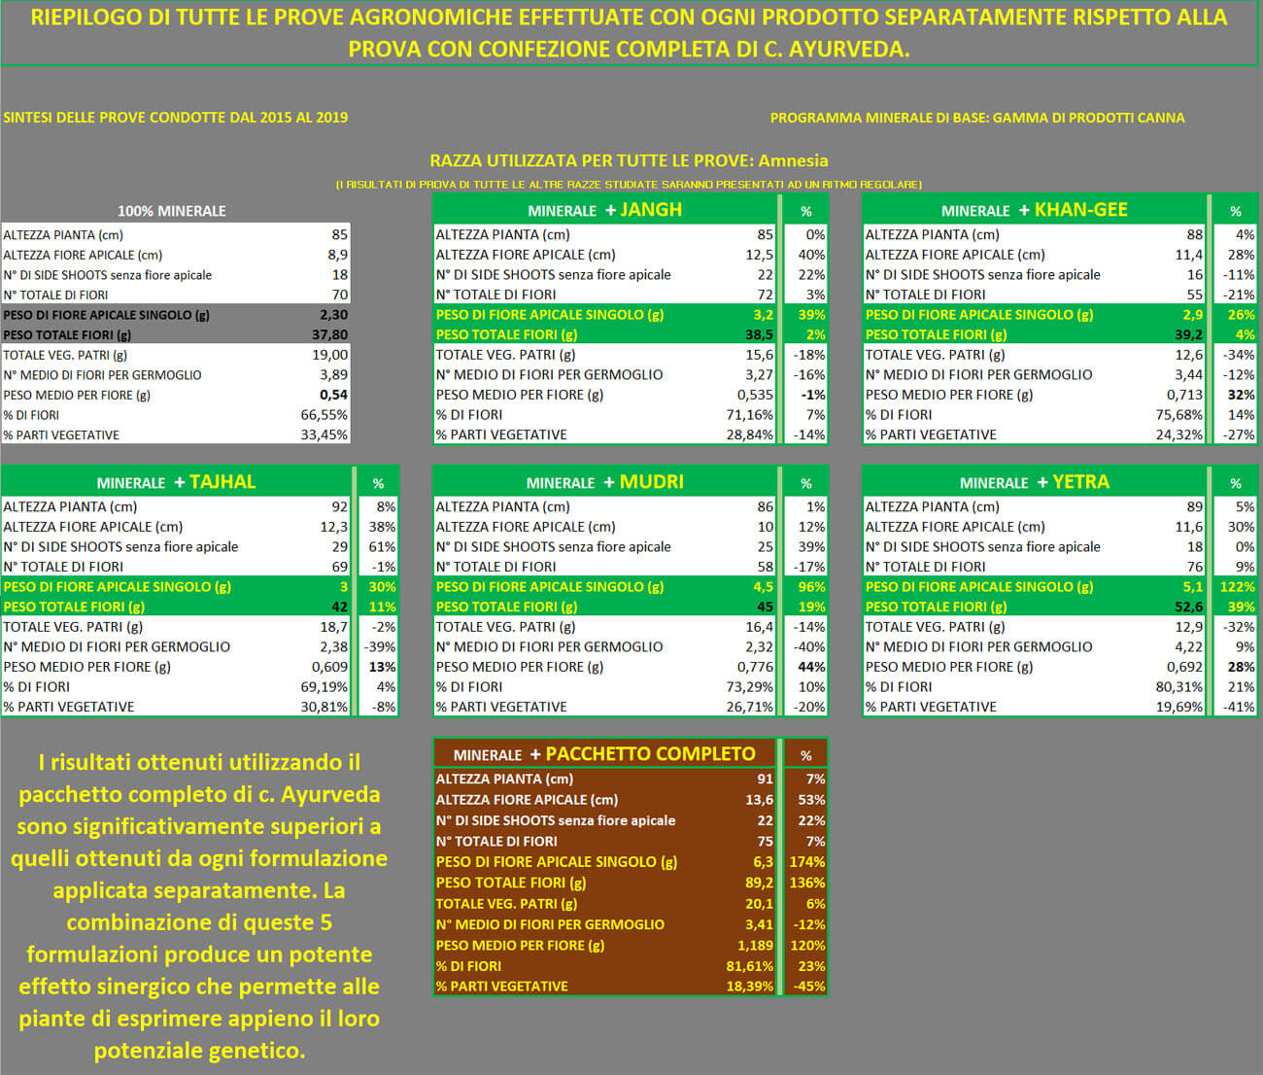1263x1075 pixels.
Task: Select the 'MINERALE + MUDRI' table header
Action: (604, 482)
